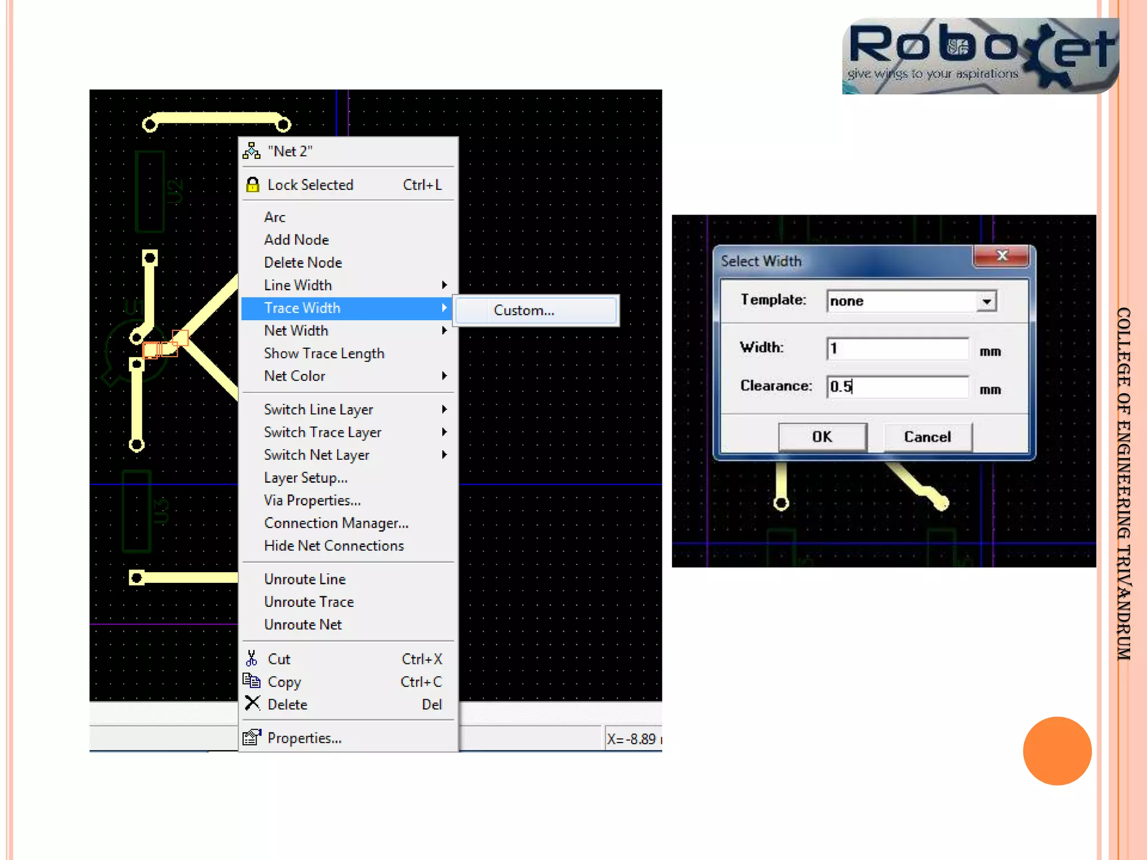Close the Select Width dialog
This screenshot has width=1147, height=860.
click(x=1001, y=256)
